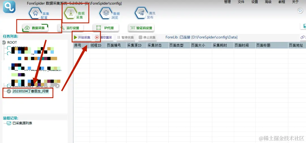Click the 页面标题 column header

click(x=272, y=45)
